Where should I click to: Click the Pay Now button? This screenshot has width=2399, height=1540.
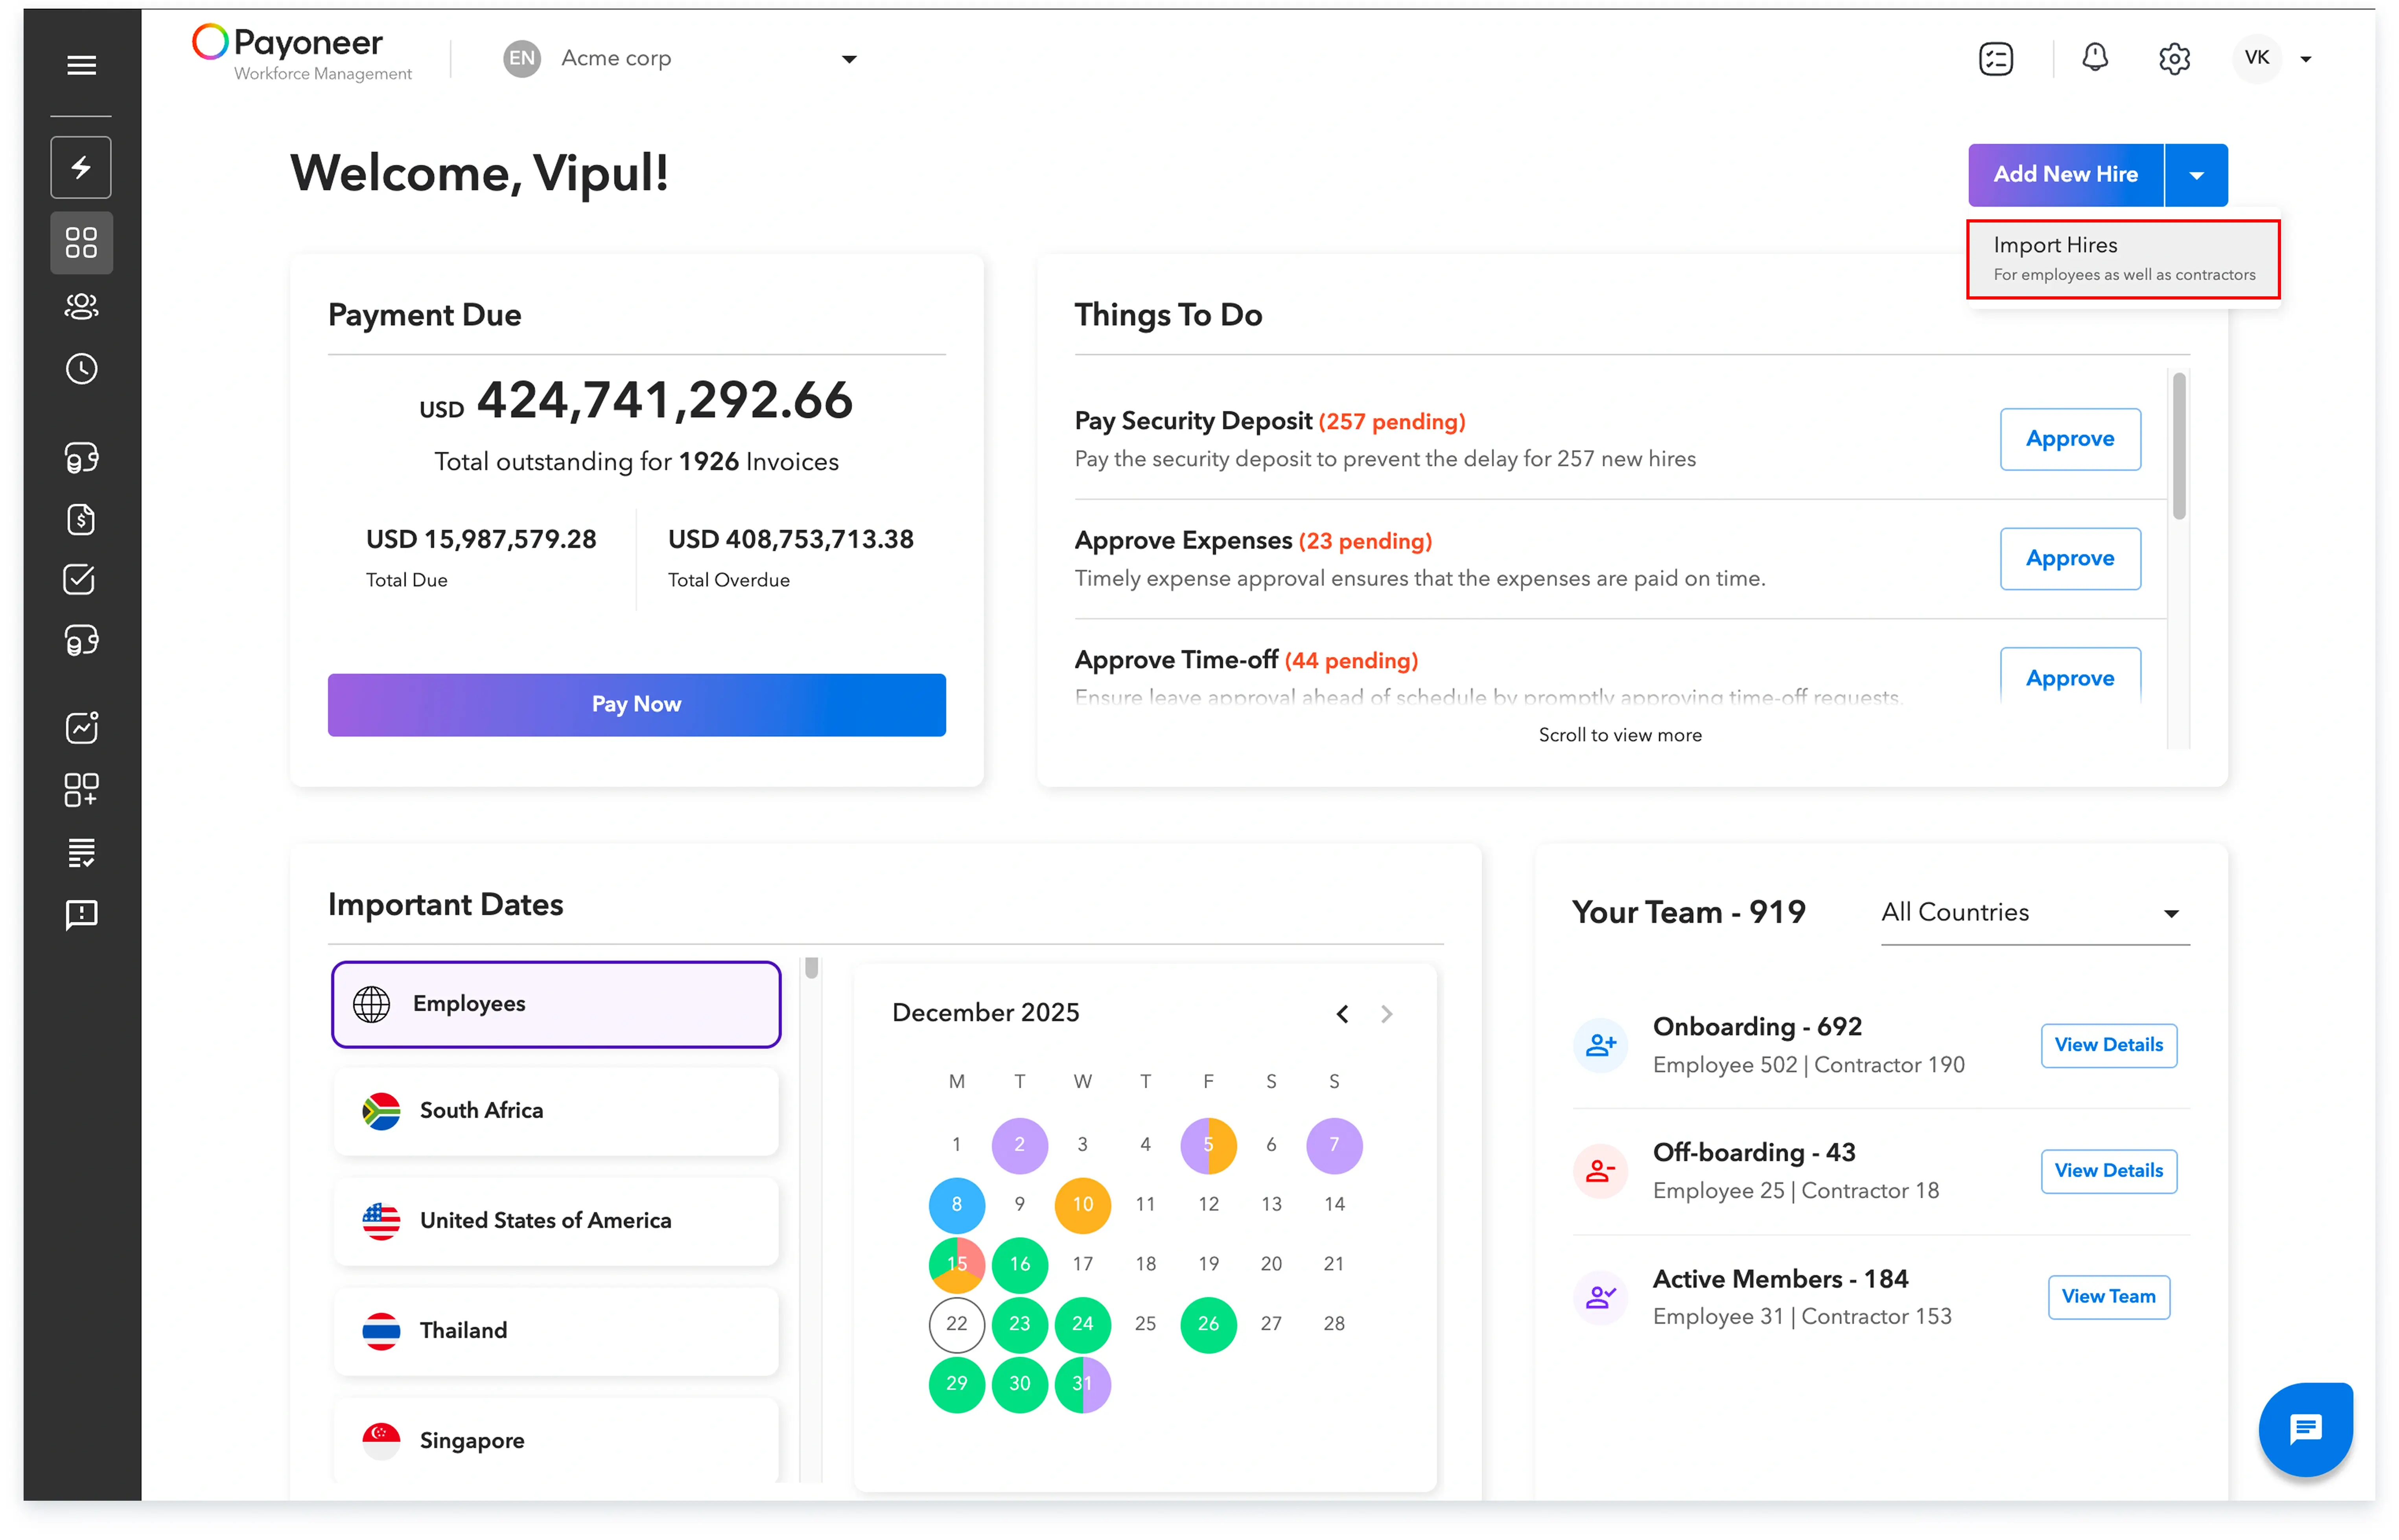[636, 704]
